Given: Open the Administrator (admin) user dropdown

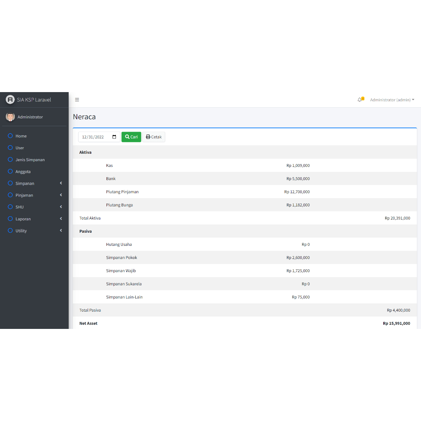Looking at the screenshot, I should tap(392, 100).
